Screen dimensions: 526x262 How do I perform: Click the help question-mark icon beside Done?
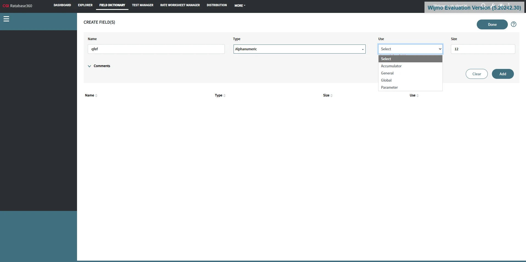click(513, 24)
